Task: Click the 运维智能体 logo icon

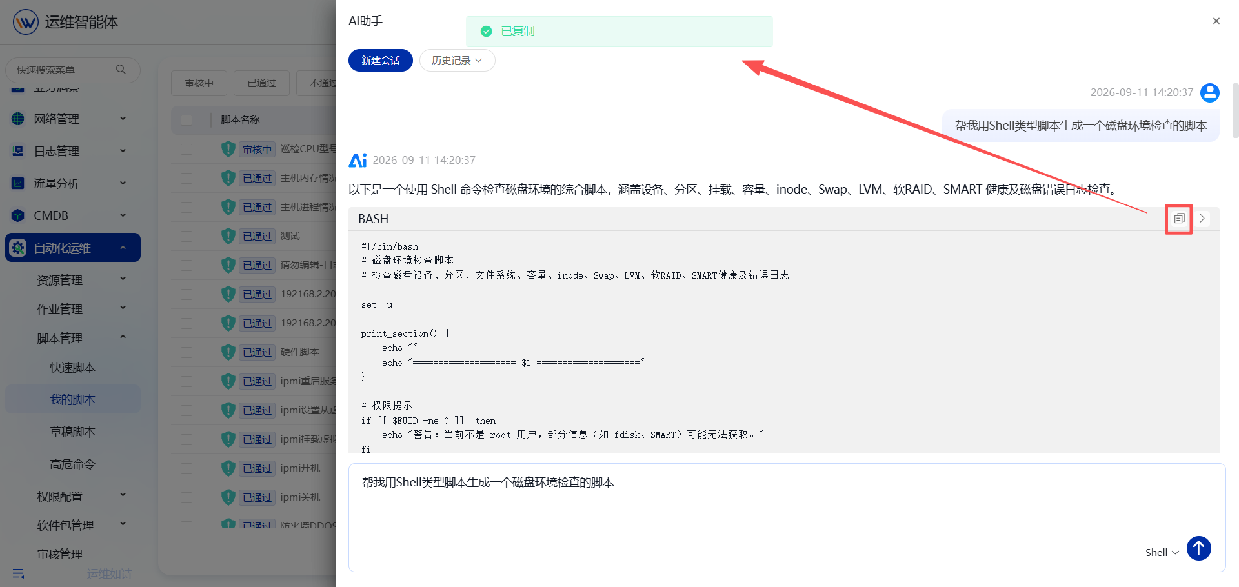Action: point(26,22)
